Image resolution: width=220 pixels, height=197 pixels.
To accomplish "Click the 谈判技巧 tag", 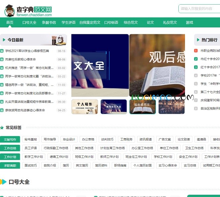I will (x=107, y=139).
